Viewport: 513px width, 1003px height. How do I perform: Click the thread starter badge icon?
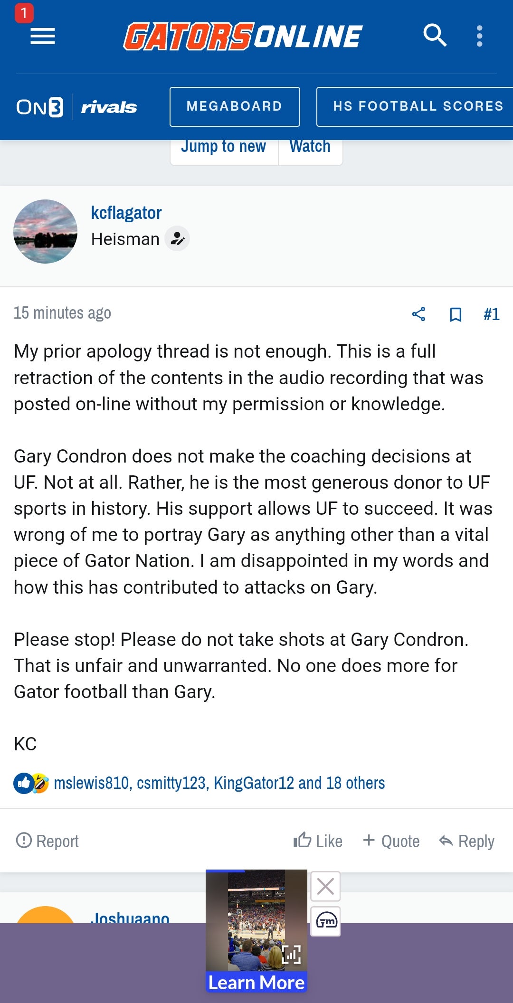click(x=177, y=238)
